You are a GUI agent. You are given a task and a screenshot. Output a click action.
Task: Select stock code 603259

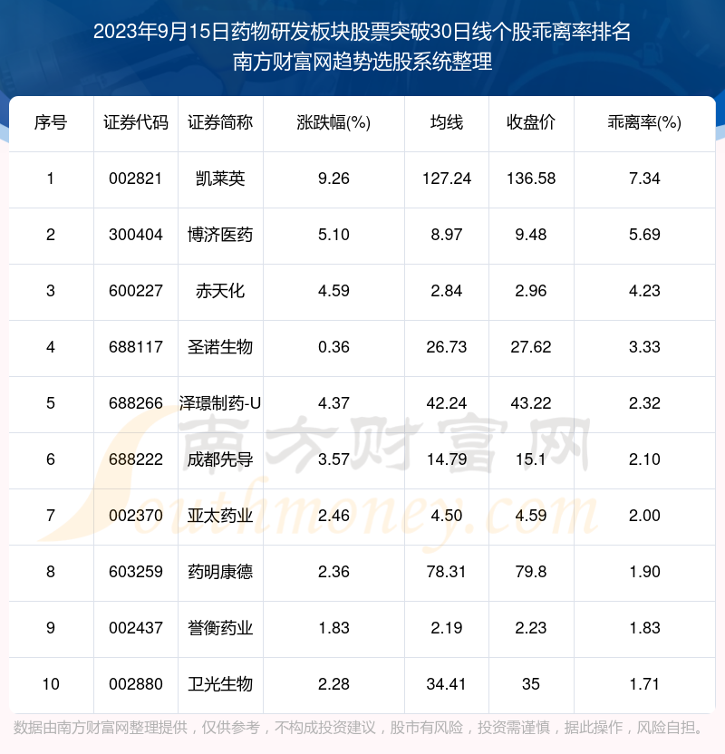click(136, 572)
